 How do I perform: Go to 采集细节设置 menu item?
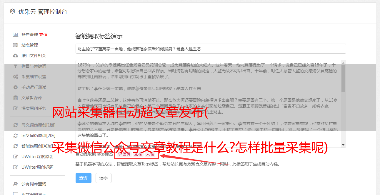tap(34, 77)
